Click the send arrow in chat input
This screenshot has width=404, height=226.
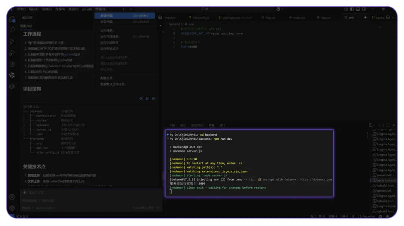coord(158,208)
